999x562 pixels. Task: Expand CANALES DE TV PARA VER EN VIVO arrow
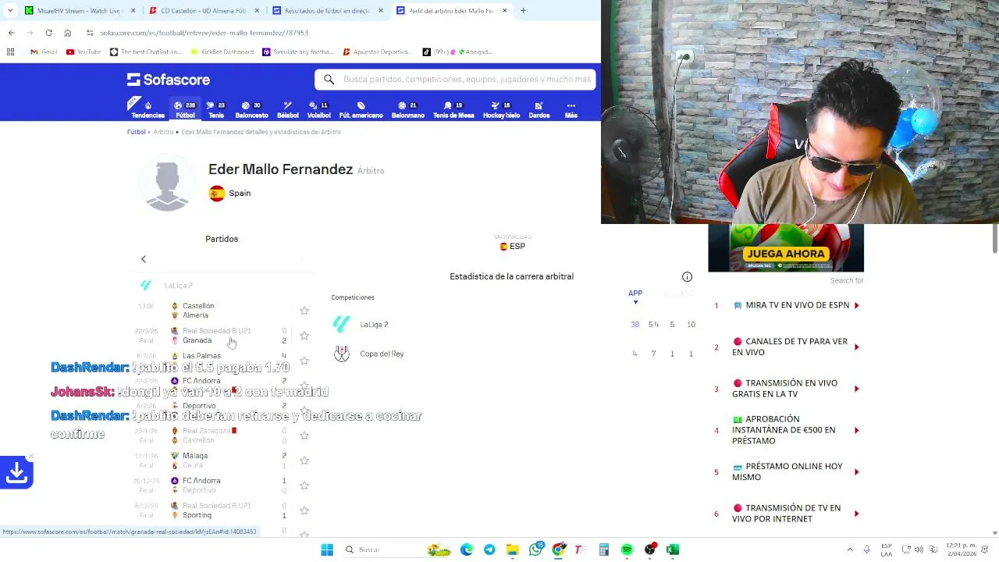coord(856,347)
